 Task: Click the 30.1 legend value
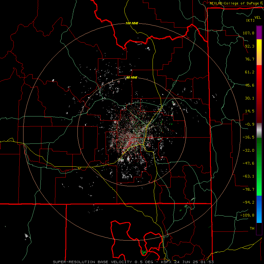[x=250, y=98]
